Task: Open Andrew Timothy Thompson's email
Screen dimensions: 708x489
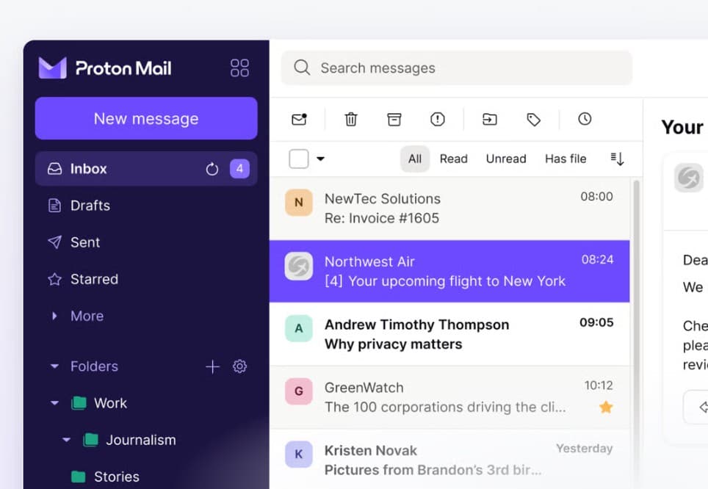Action: coord(449,334)
